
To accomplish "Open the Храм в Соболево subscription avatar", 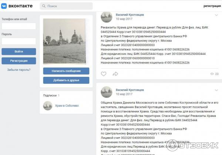I will 48,106.
